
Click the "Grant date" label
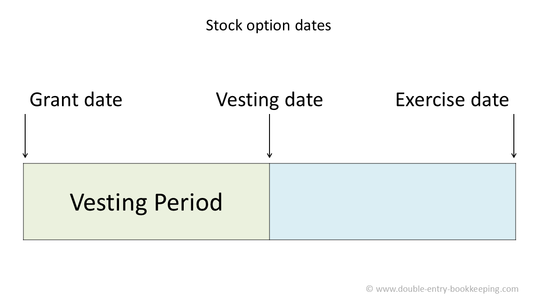(x=76, y=100)
